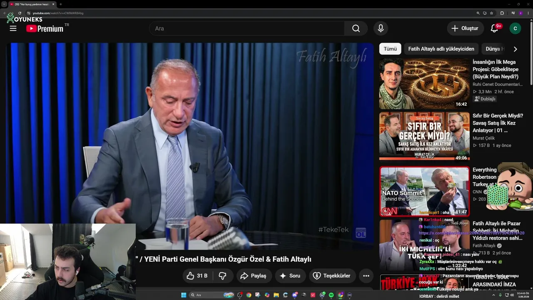Open File Explorer from taskbar
Viewport: 533px width, 300px height.
(x=276, y=295)
